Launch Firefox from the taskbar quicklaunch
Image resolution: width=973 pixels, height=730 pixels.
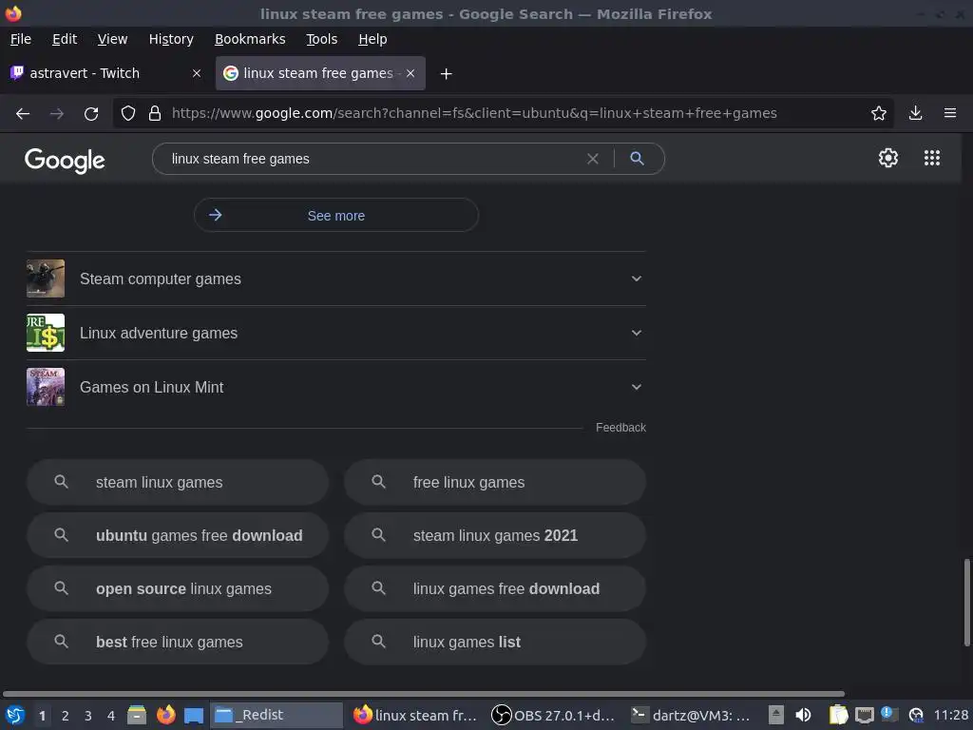coord(165,715)
